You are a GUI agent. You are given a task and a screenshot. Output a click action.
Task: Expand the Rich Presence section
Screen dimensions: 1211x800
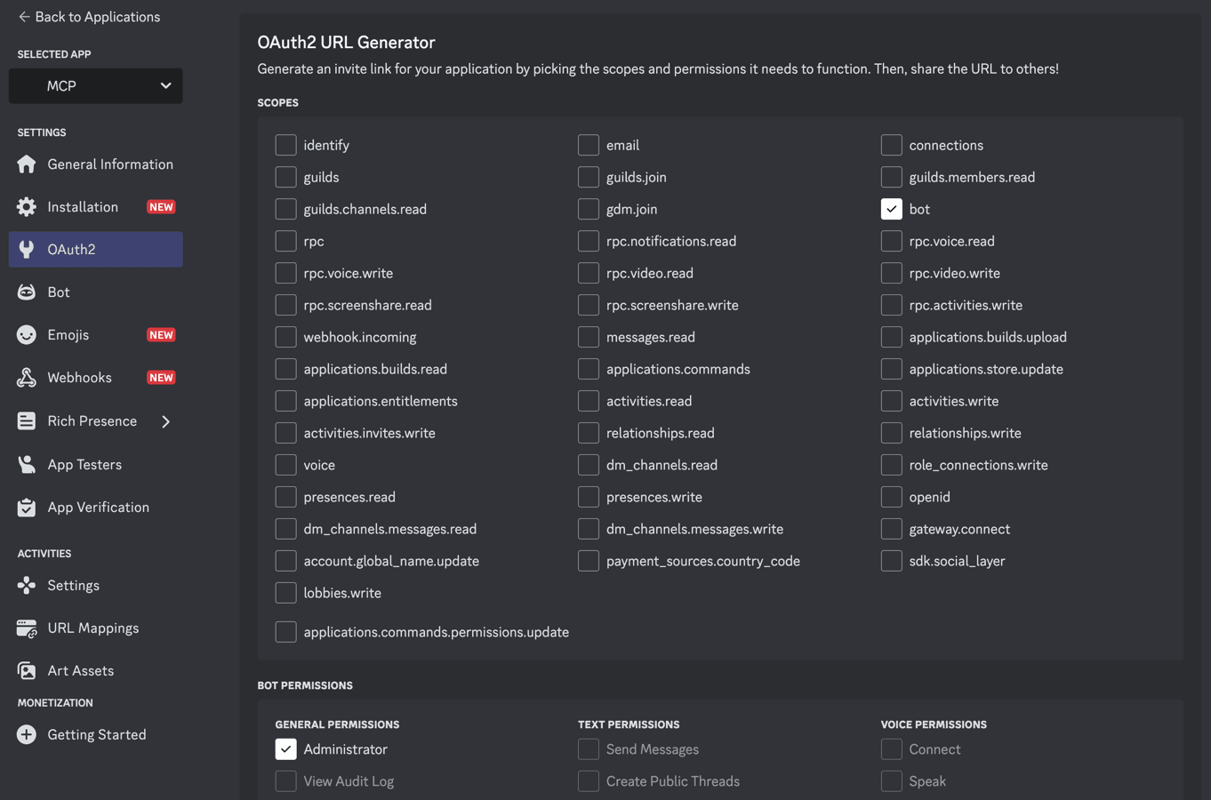coord(92,420)
